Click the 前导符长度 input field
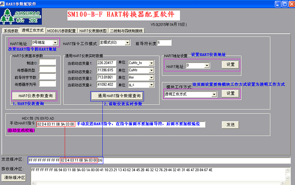The height and width of the screenshot is (185, 295). click(x=164, y=43)
